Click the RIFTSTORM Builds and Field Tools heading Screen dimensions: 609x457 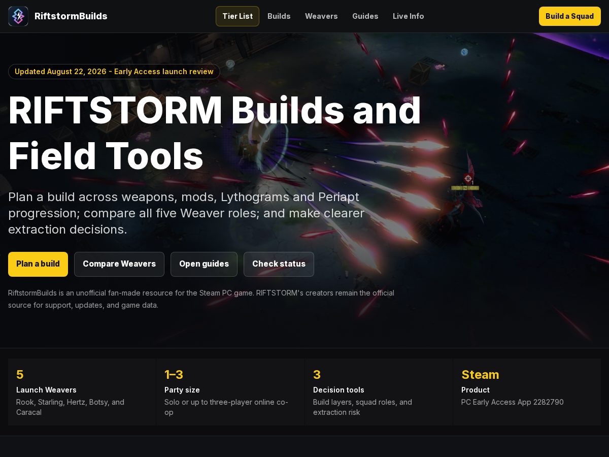click(x=215, y=134)
